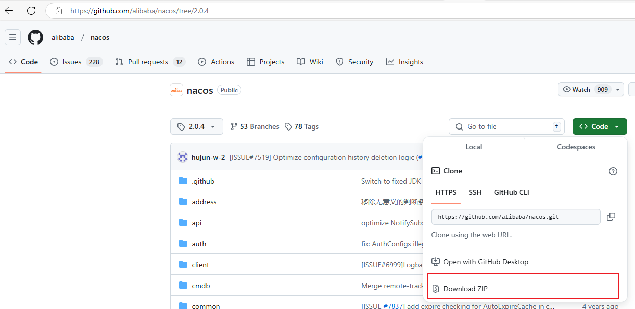Click the Public visibility badge
Screen dimensions: 635x309
pyautogui.click(x=229, y=90)
